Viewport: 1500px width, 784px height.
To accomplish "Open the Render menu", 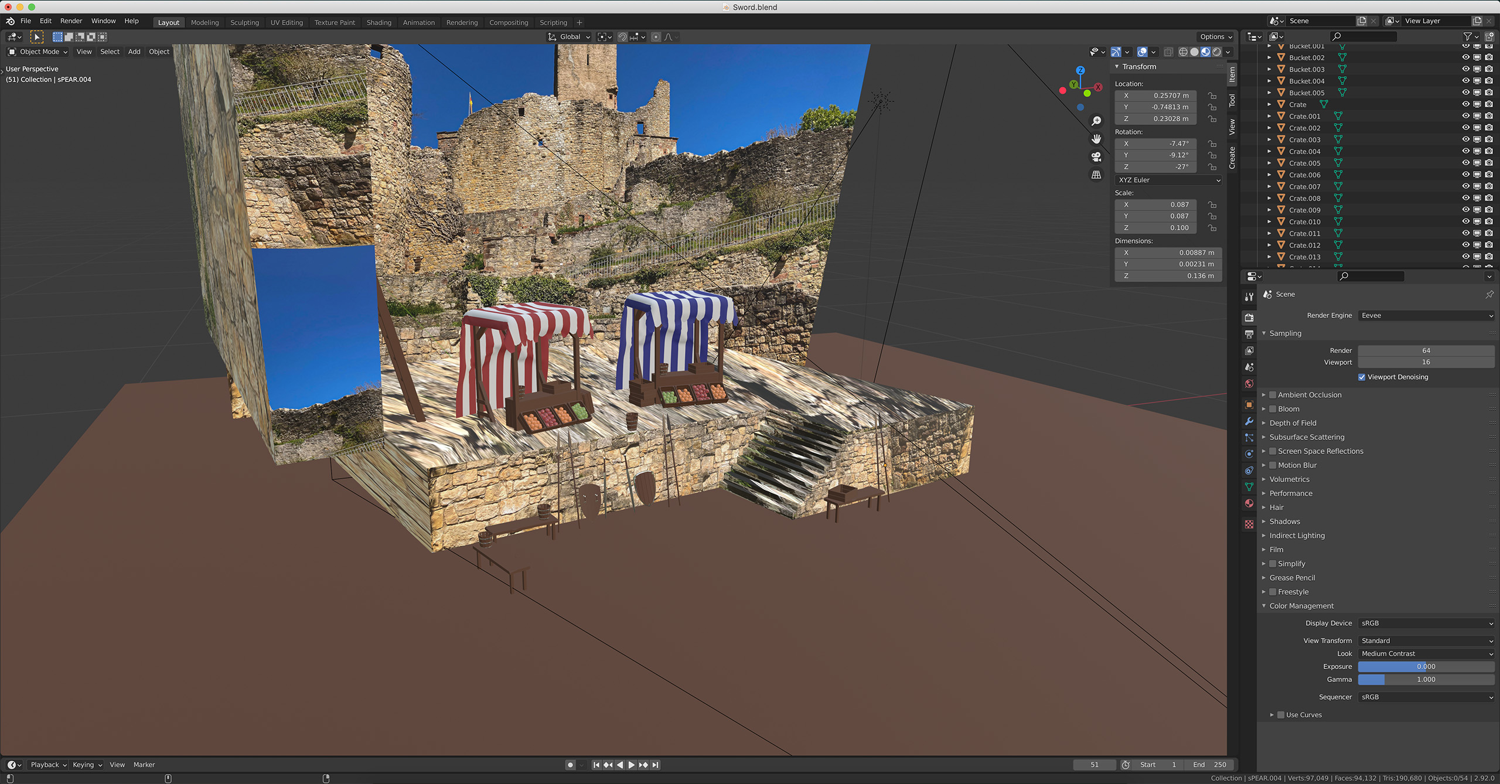I will (71, 21).
